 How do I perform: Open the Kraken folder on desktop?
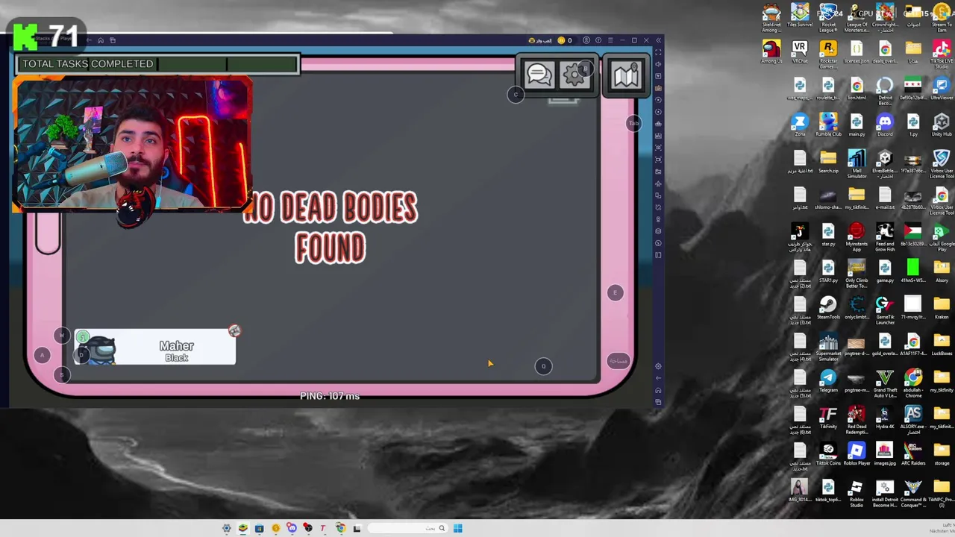click(942, 308)
